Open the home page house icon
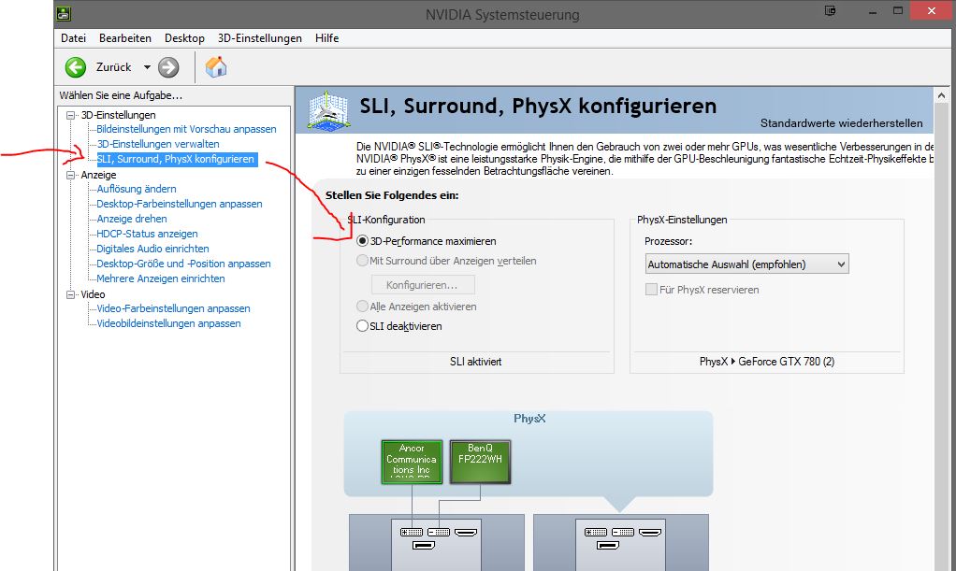956x571 pixels. tap(216, 67)
